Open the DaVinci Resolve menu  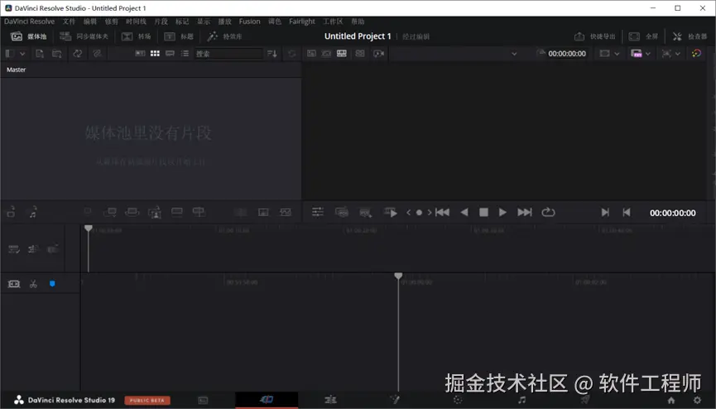click(x=29, y=22)
